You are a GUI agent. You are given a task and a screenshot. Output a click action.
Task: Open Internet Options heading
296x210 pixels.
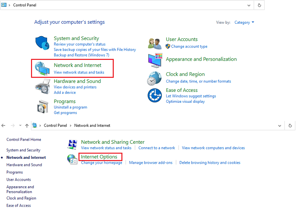[99, 157]
